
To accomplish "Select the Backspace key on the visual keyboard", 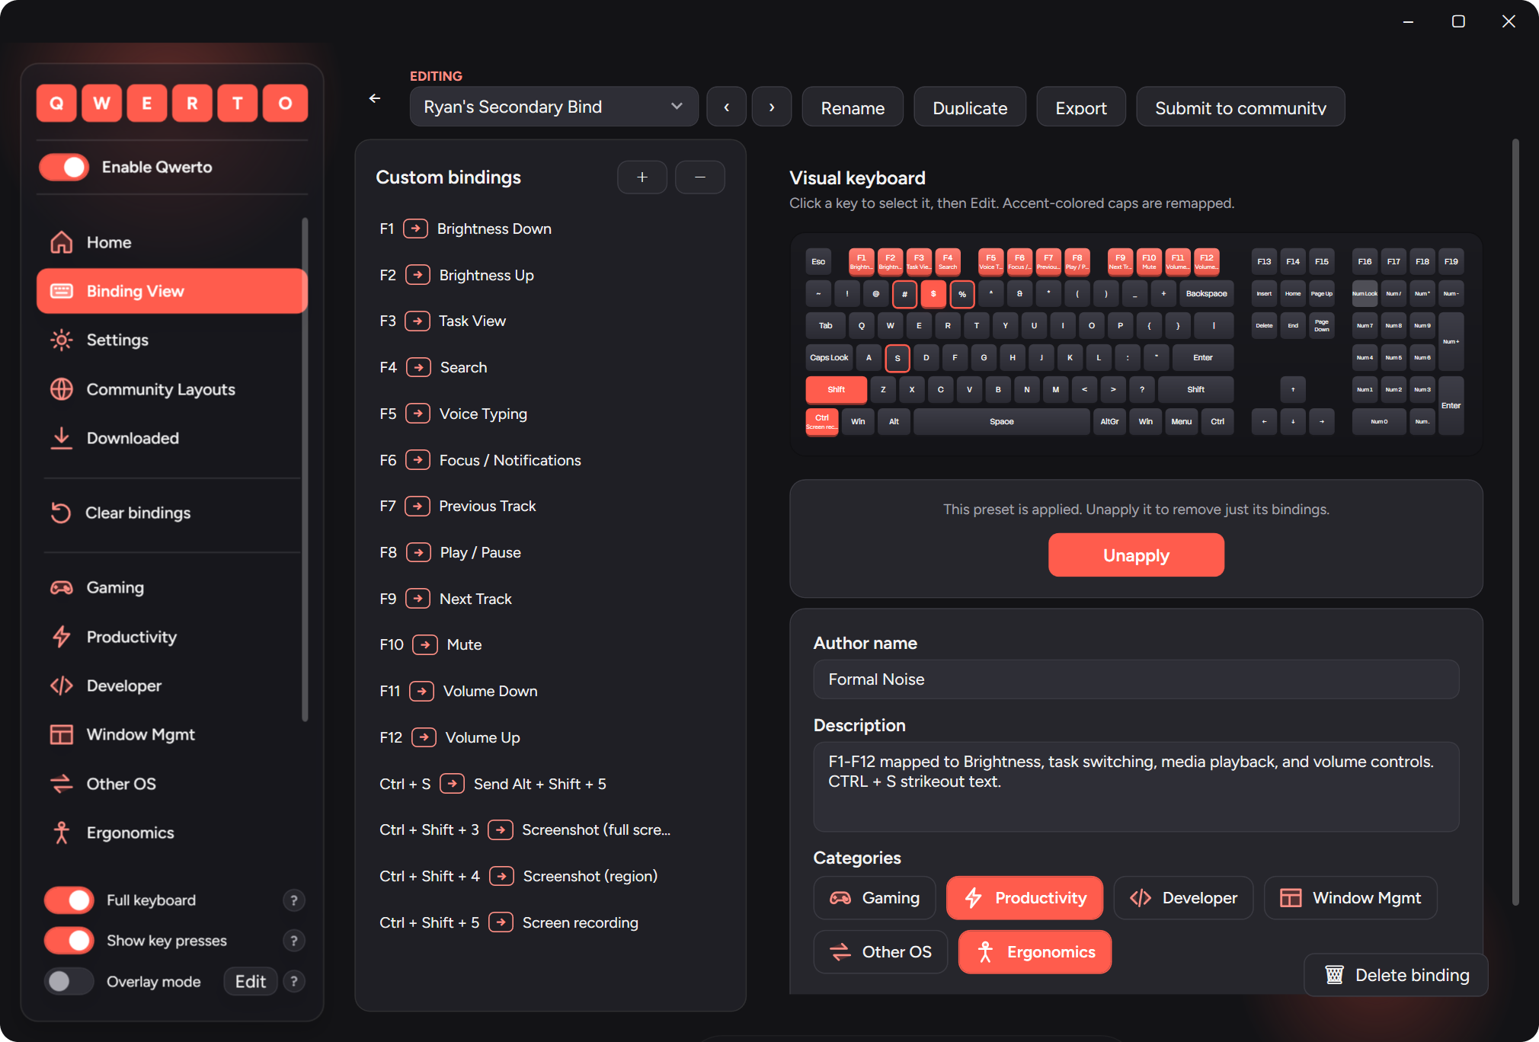I will click(x=1206, y=293).
